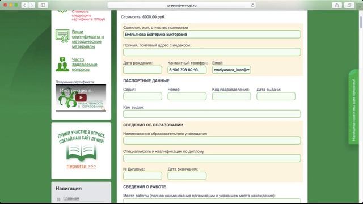
Task: Click the 'СВЕДЕНИЯ ОБ ОБРАЗОВАНИИ' heading
Action: coord(153,125)
